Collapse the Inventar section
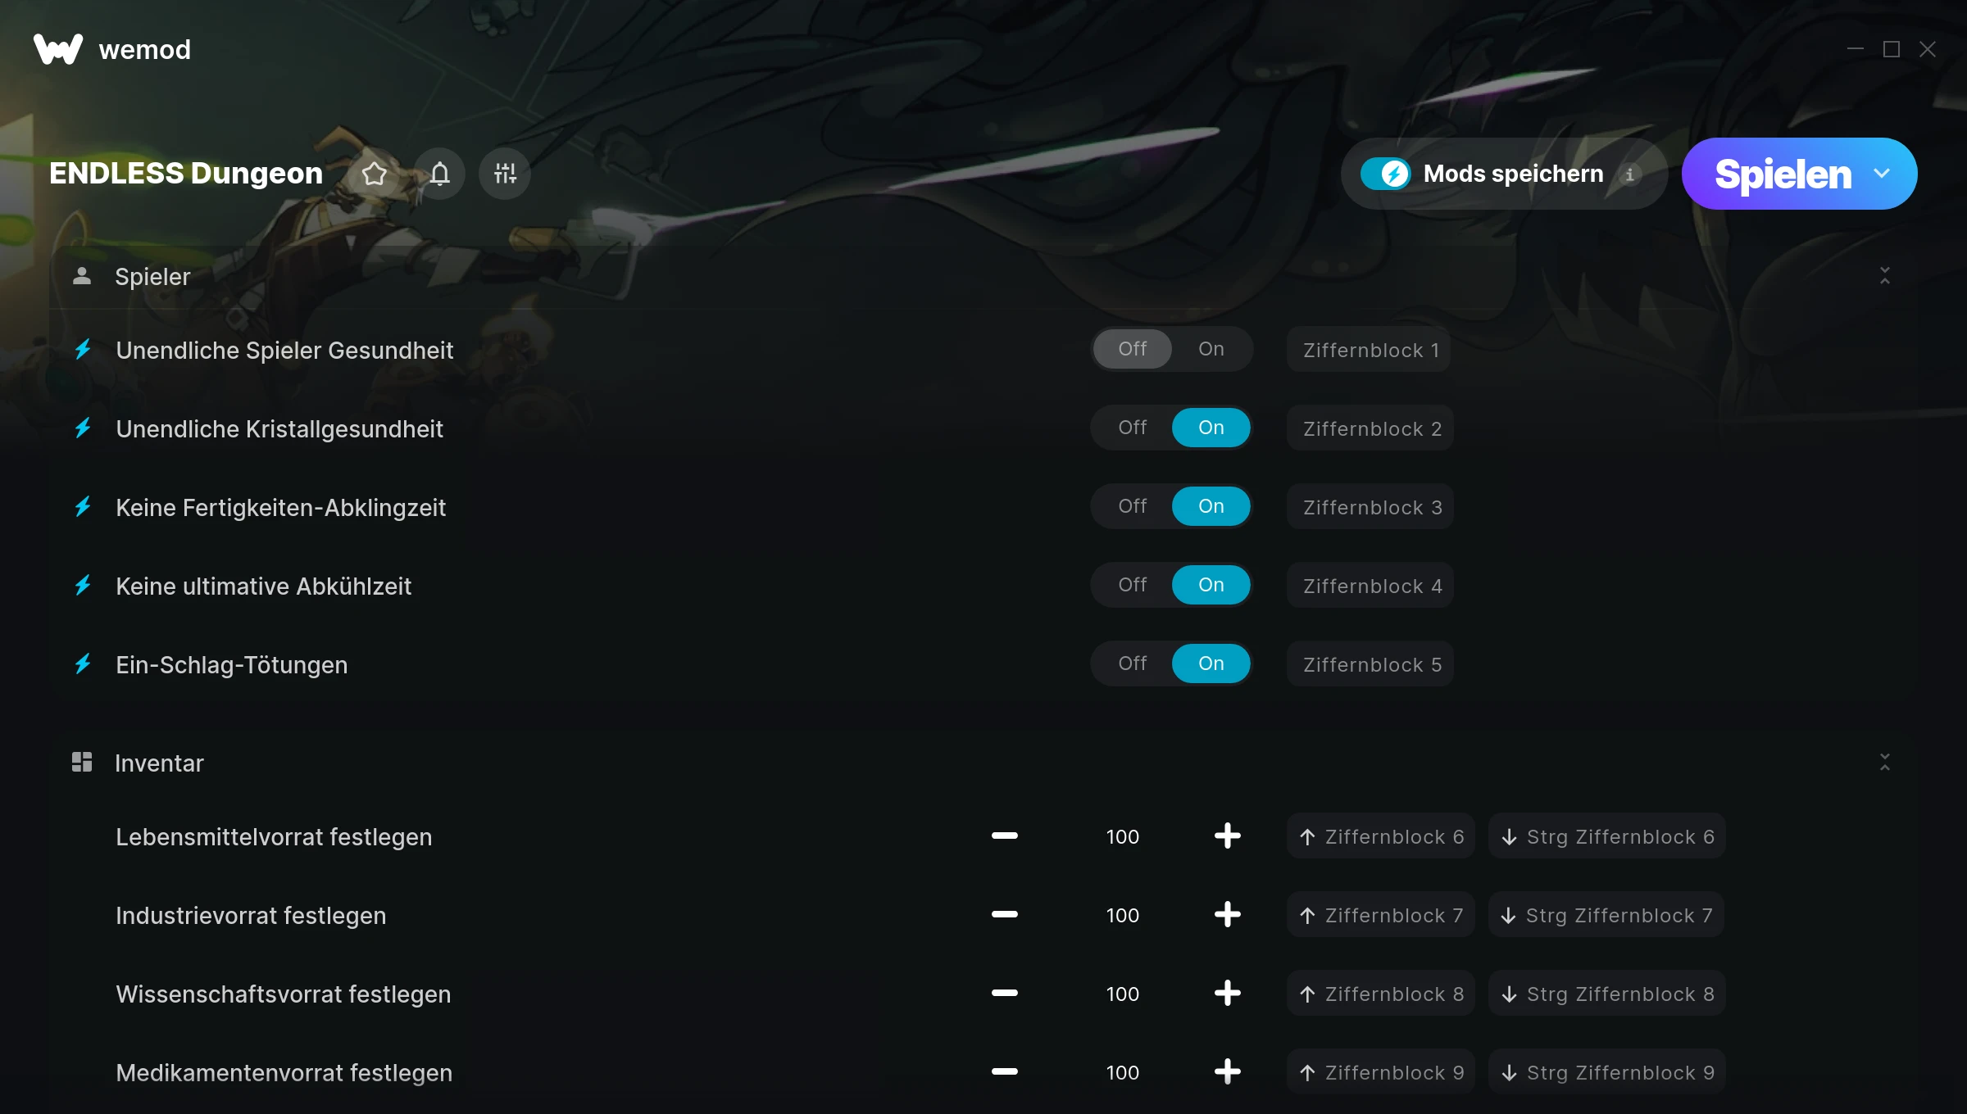 coord(1885,763)
